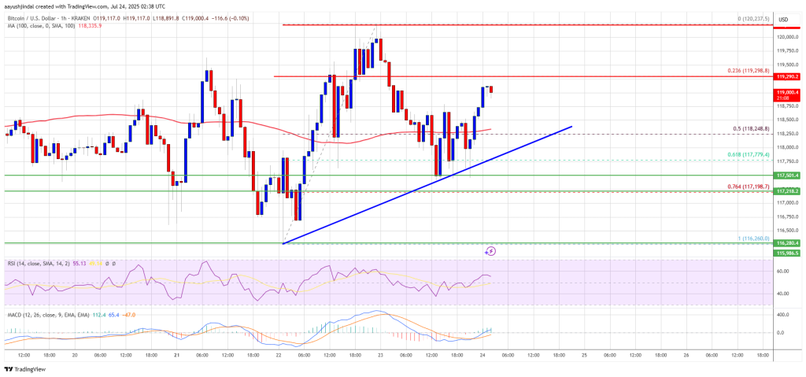Click the date label 25 on time axis
806x377 pixels.
point(582,356)
